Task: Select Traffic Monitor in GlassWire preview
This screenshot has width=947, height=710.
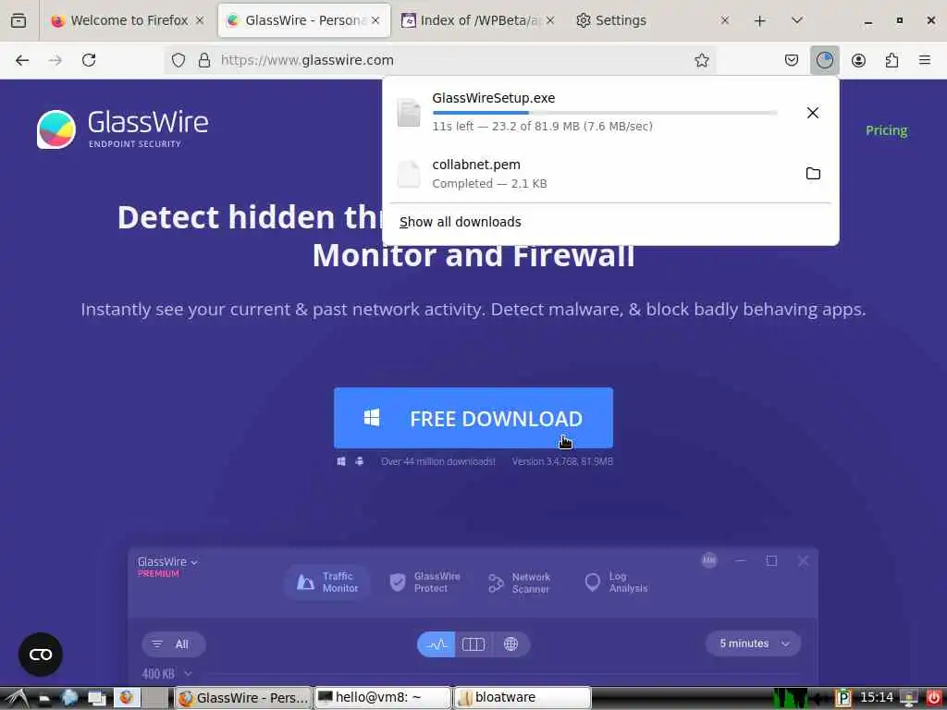Action: point(326,582)
